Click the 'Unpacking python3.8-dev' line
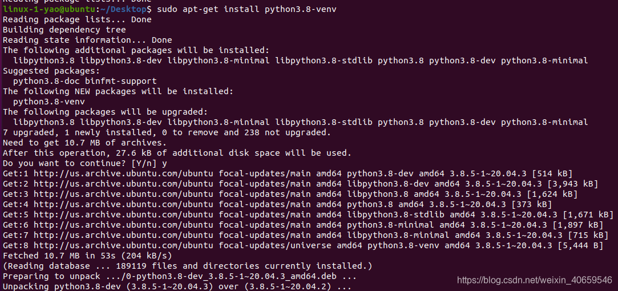The image size is (618, 291). (x=177, y=286)
